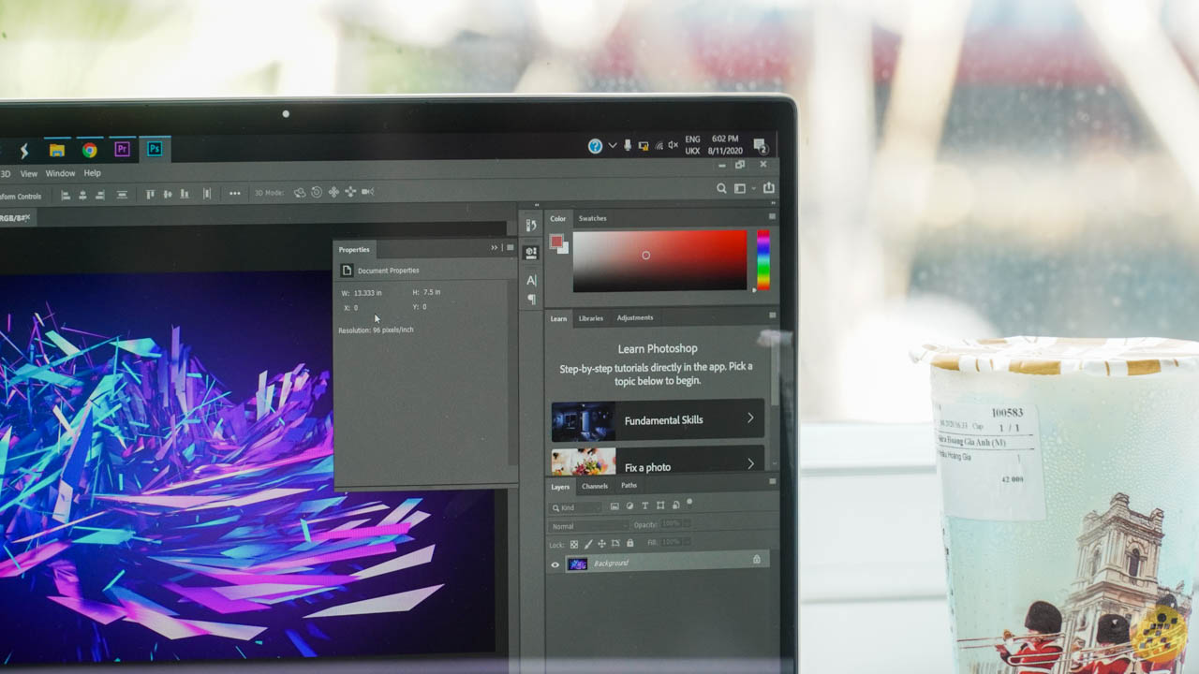This screenshot has height=674, width=1199.
Task: Click the rainbow hue slider strip
Action: pyautogui.click(x=762, y=259)
